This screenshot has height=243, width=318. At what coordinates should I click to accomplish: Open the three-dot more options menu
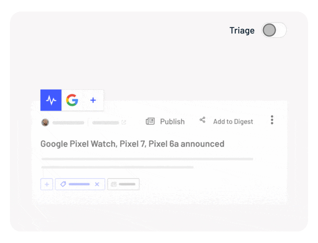(x=272, y=120)
